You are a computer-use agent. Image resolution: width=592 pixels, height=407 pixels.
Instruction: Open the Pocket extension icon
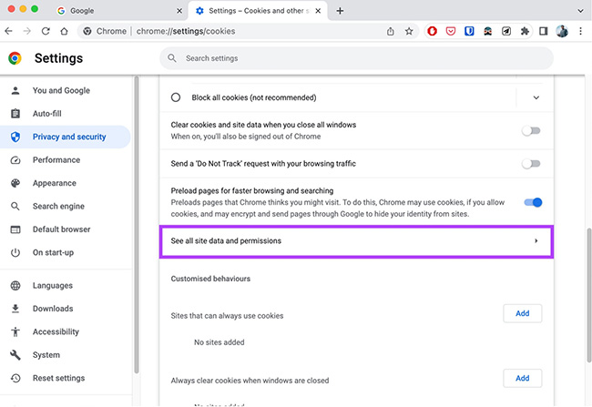pyautogui.click(x=451, y=31)
